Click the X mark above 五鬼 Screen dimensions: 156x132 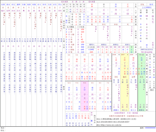pyautogui.click(x=70, y=114)
